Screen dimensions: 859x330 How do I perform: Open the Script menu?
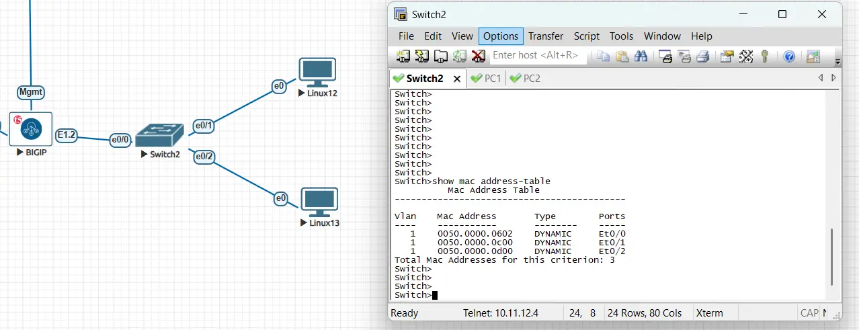point(587,36)
